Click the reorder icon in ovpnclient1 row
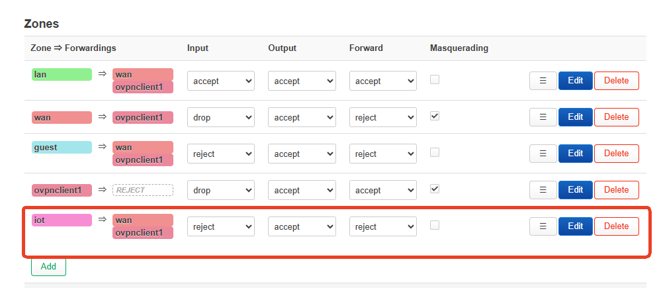Viewport: 661px width, 288px height. (543, 190)
